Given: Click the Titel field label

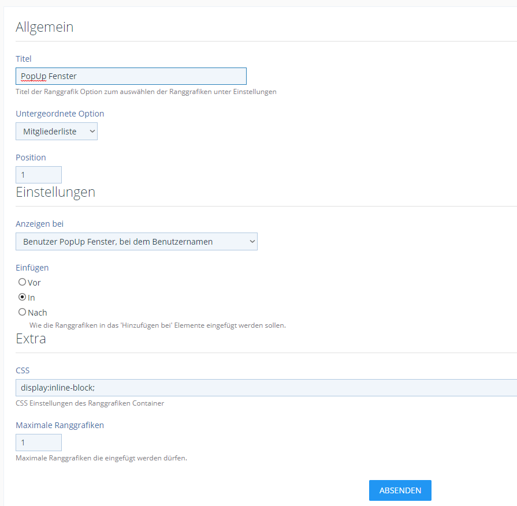Looking at the screenshot, I should pyautogui.click(x=24, y=59).
